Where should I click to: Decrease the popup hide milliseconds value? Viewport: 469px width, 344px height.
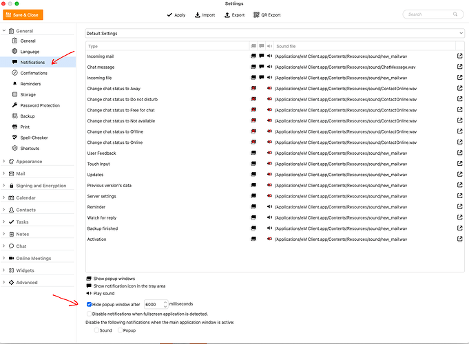165,306
